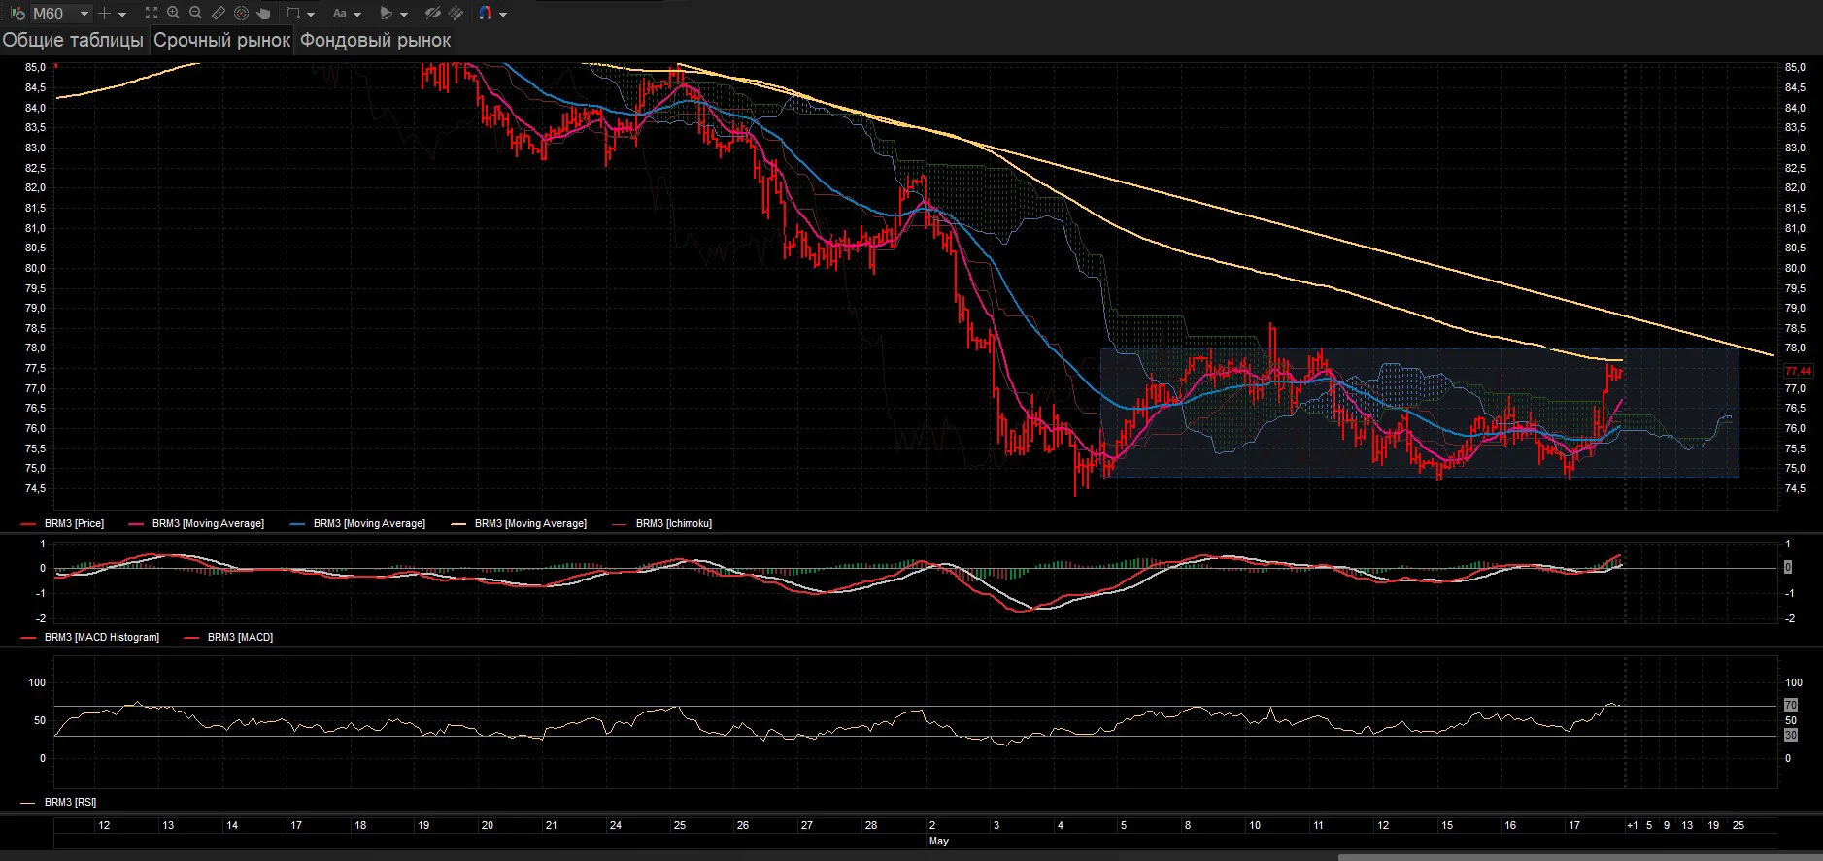The width and height of the screenshot is (1823, 861).
Task: Switch to the Фондовый рынок tab
Action: pyautogui.click(x=376, y=40)
